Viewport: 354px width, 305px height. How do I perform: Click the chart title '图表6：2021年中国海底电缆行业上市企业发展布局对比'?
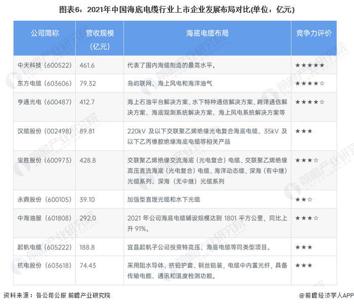pos(177,10)
